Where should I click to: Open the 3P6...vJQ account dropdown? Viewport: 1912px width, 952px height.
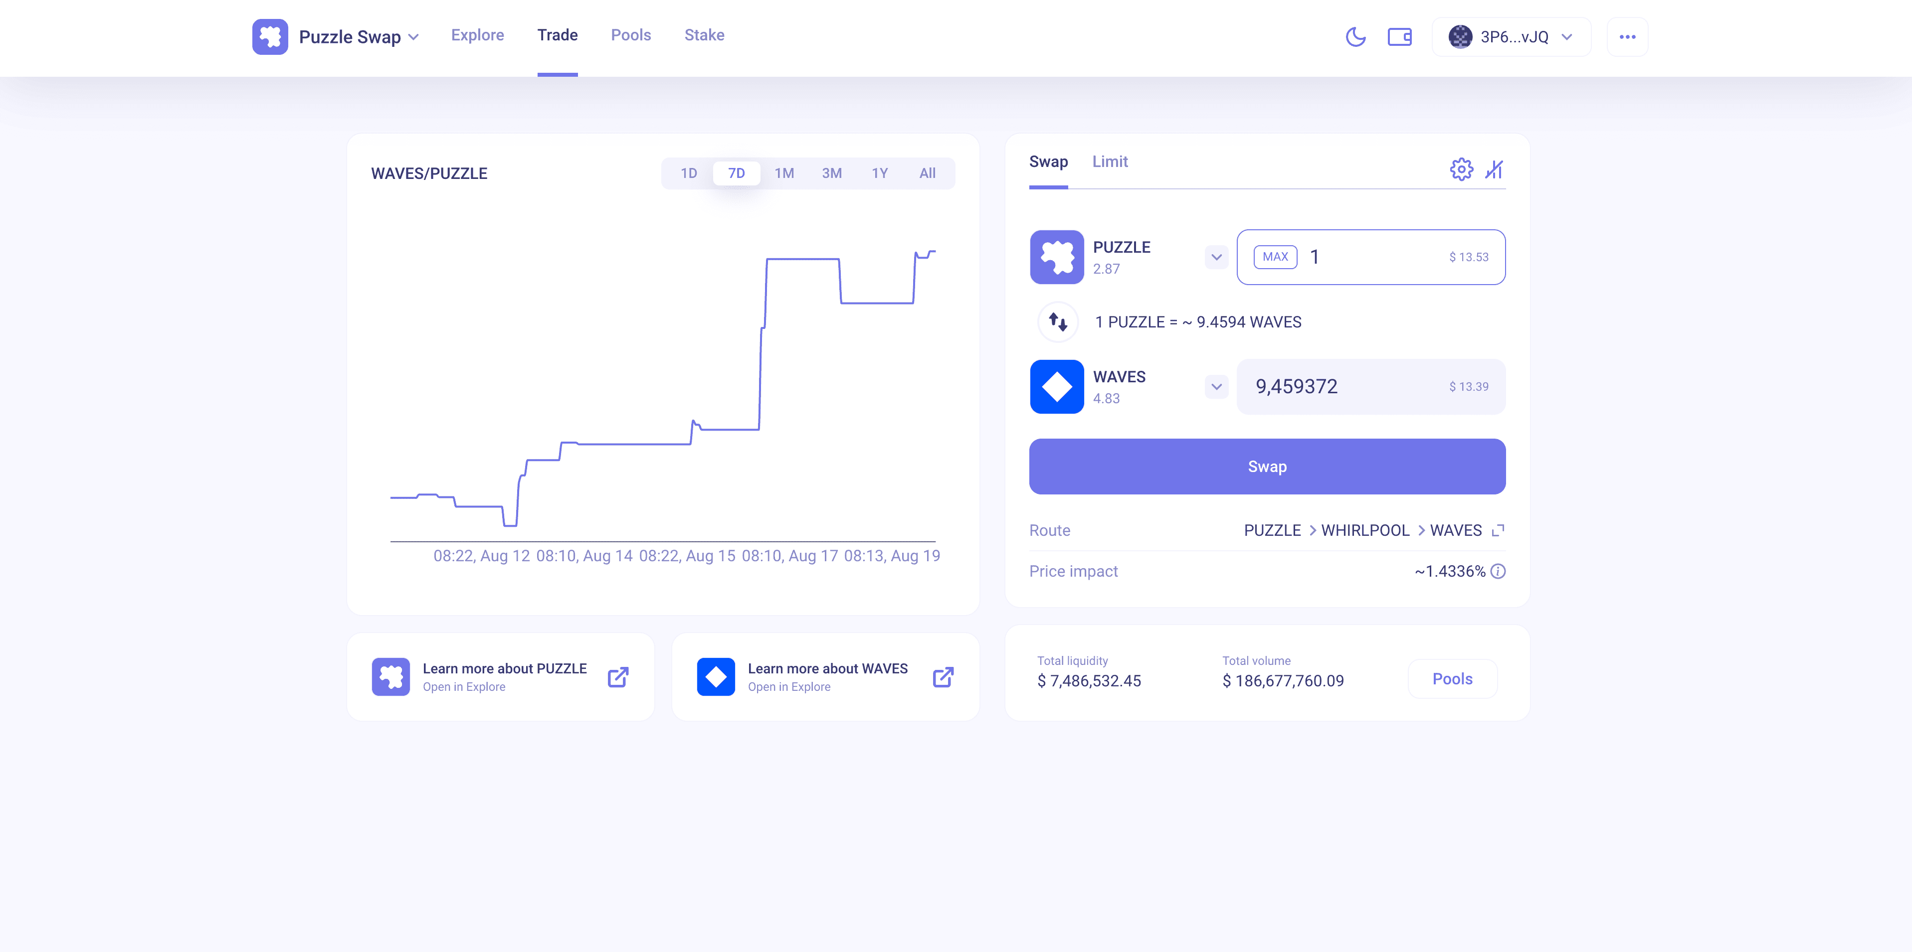point(1511,36)
